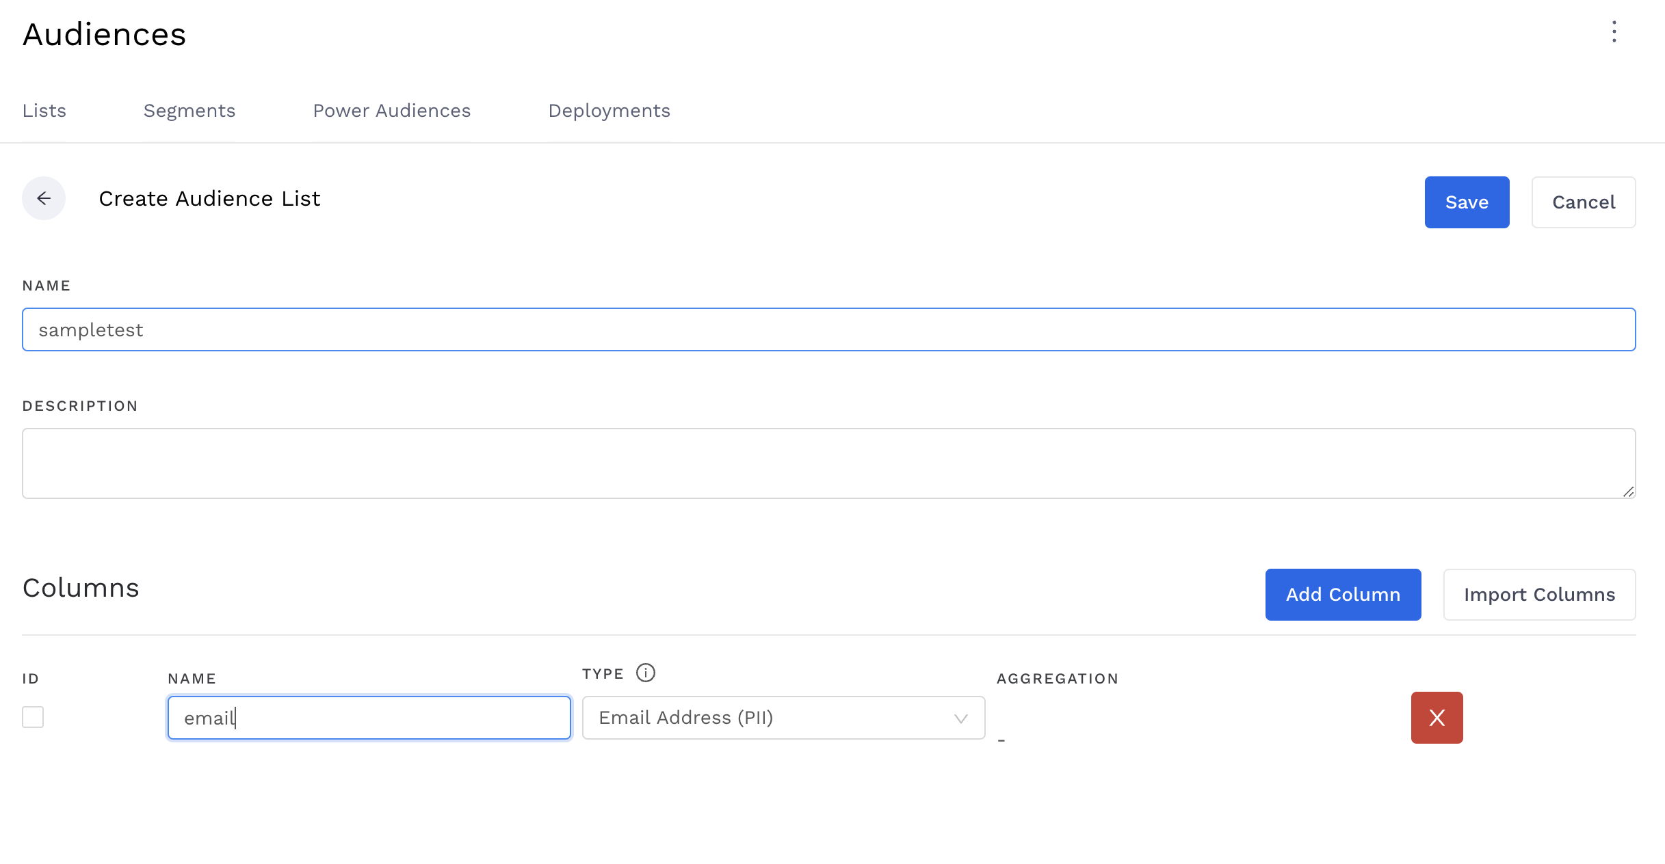Click into the Description text area
This screenshot has height=864, width=1665.
[828, 463]
